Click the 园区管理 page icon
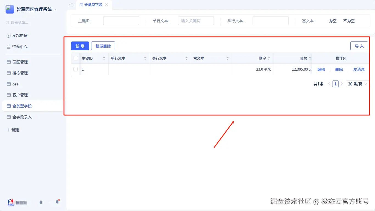The width and height of the screenshot is (375, 211). (x=9, y=62)
